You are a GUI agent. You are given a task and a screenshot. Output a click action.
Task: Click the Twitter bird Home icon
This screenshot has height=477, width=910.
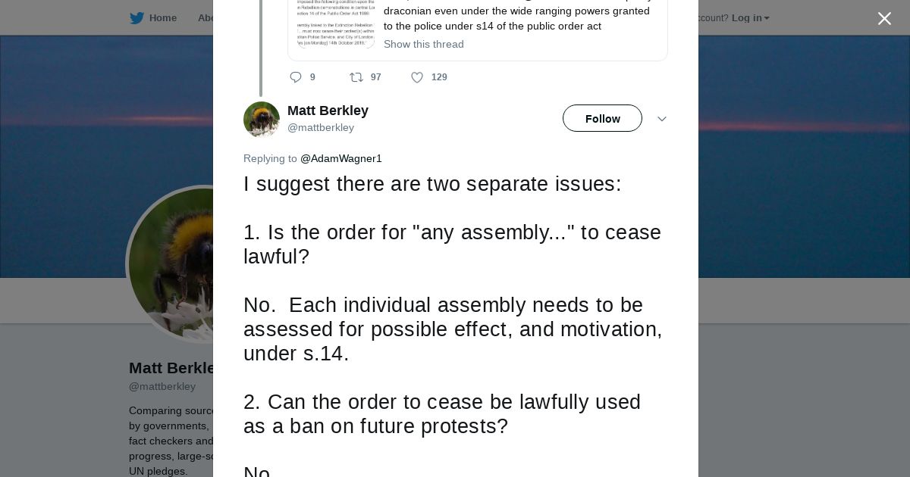click(x=136, y=18)
